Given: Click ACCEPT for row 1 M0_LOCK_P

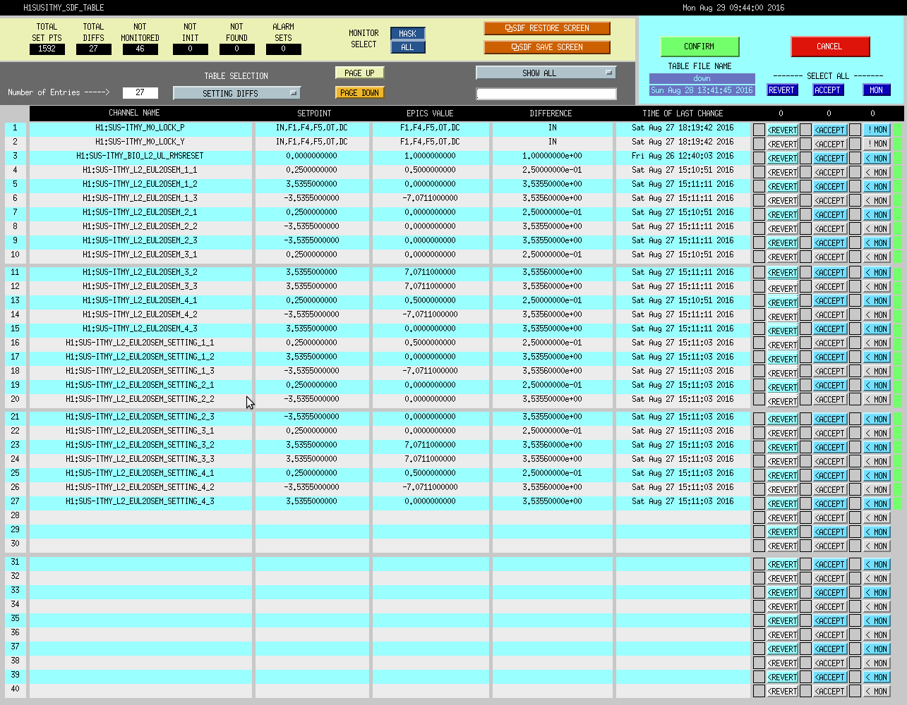Looking at the screenshot, I should click(x=830, y=130).
